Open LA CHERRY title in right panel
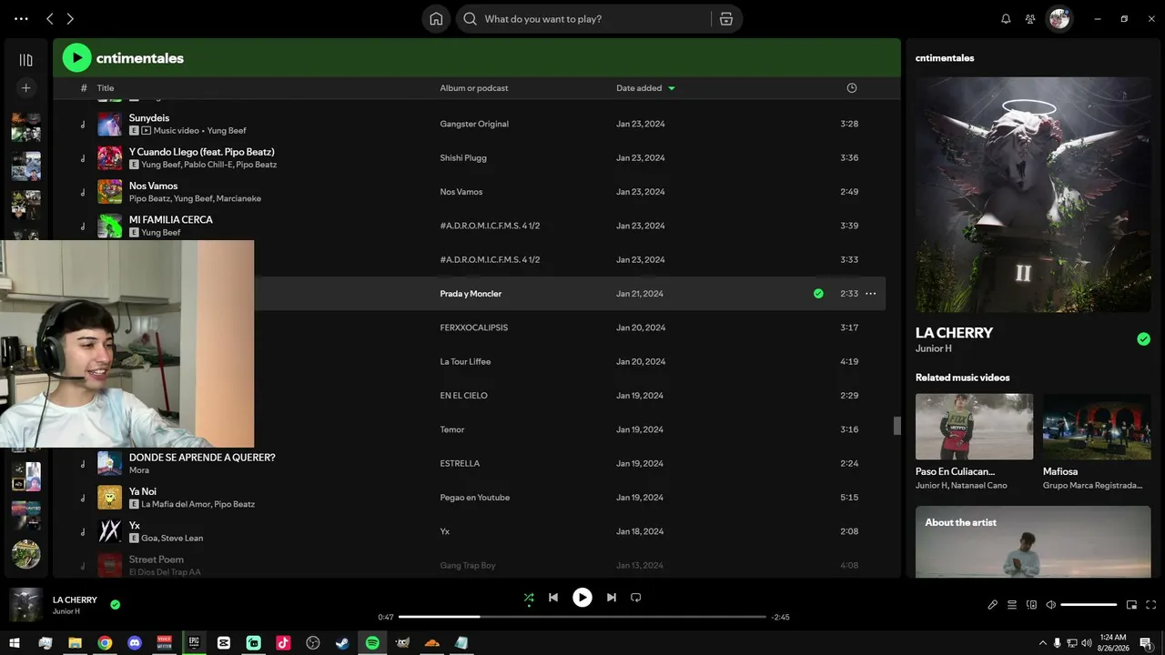 (954, 333)
